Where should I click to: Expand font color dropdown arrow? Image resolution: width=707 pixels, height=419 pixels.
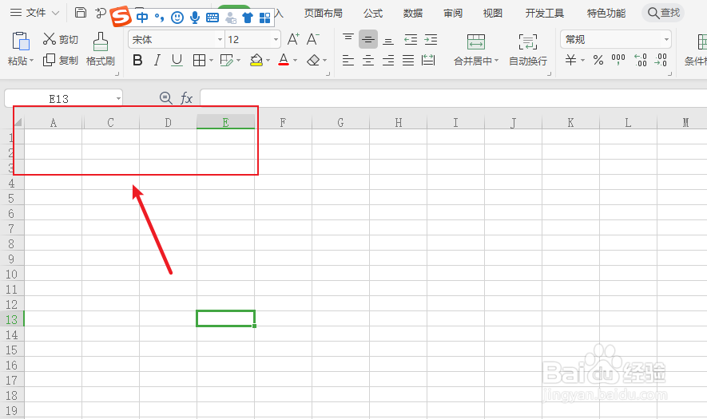click(296, 61)
